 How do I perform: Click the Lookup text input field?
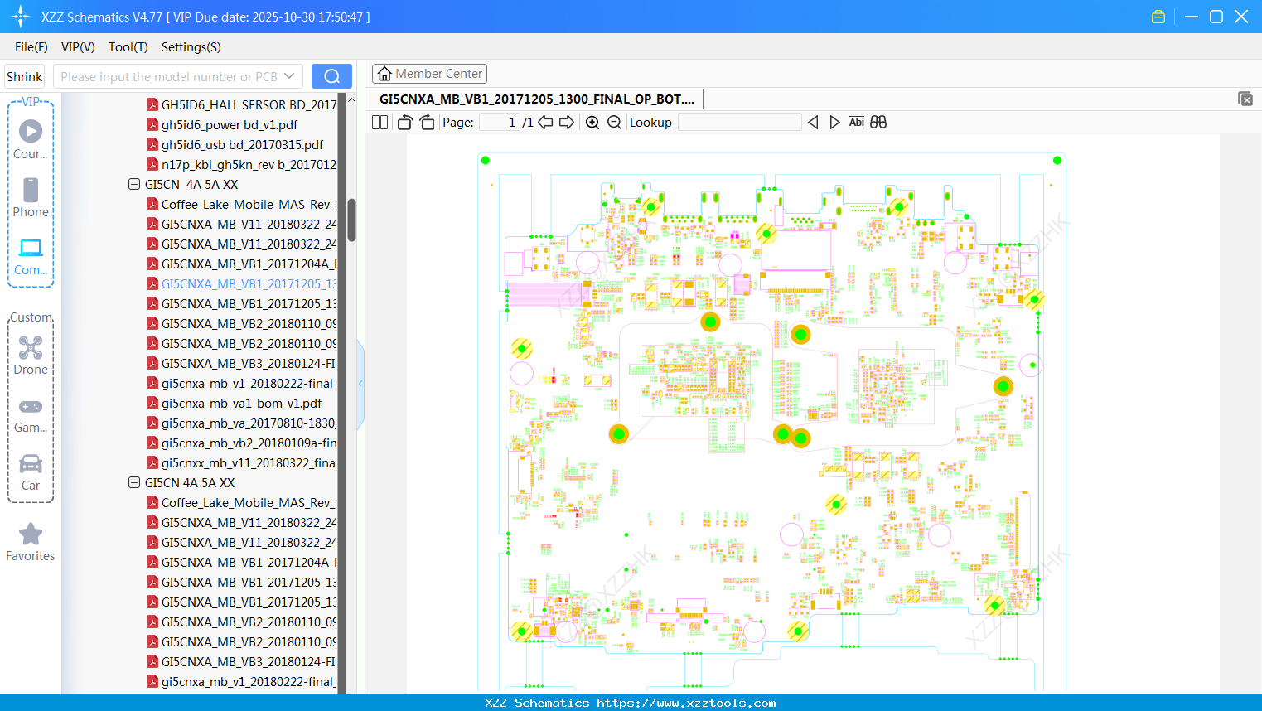(x=739, y=123)
